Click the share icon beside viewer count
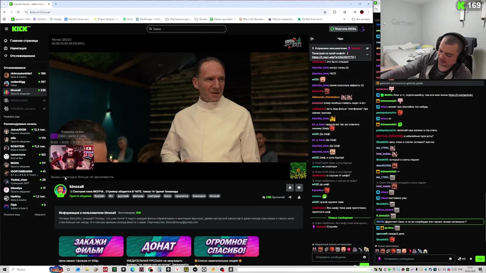 pyautogui.click(x=290, y=197)
